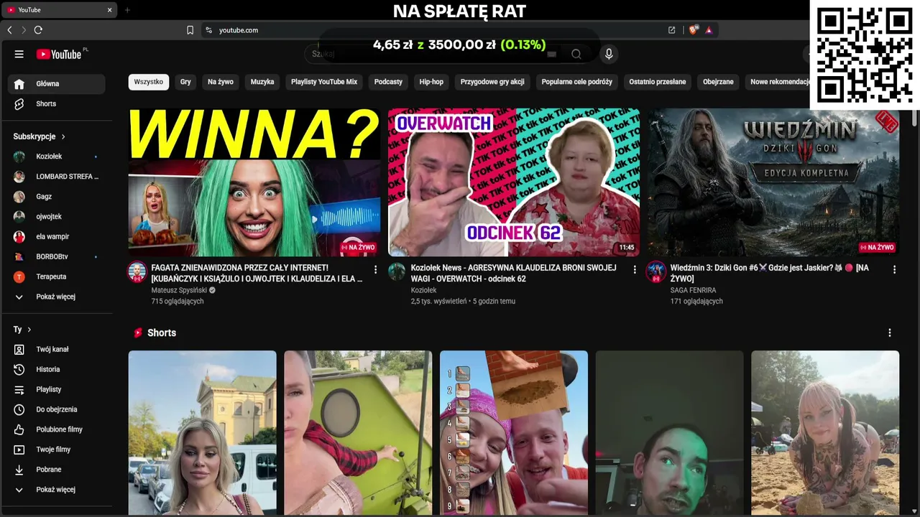Select the Wszystko filter chip
This screenshot has width=920, height=517.
[x=149, y=82]
